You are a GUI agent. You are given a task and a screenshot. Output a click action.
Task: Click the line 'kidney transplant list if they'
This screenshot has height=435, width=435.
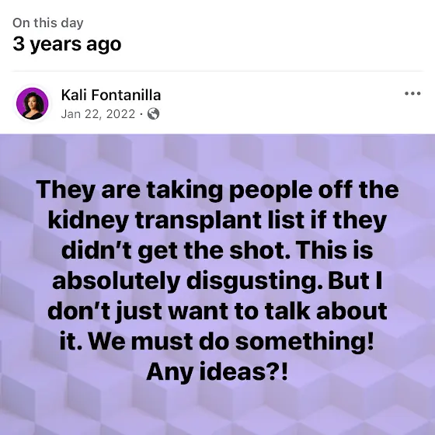pos(217,221)
